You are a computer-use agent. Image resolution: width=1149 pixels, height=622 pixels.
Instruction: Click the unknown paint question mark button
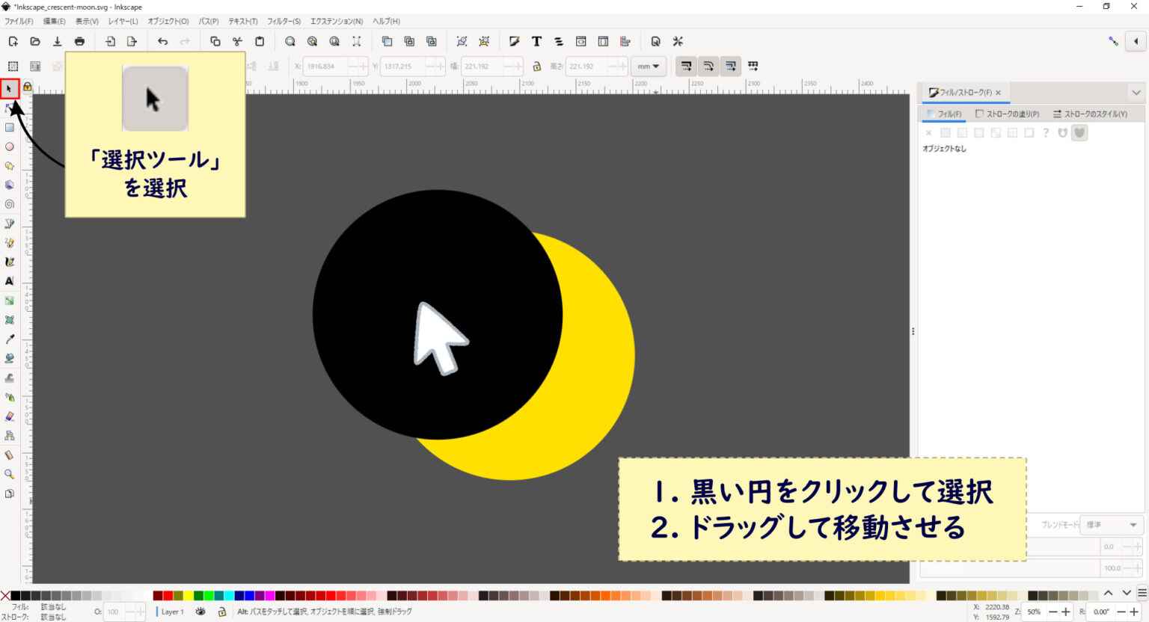point(1046,132)
